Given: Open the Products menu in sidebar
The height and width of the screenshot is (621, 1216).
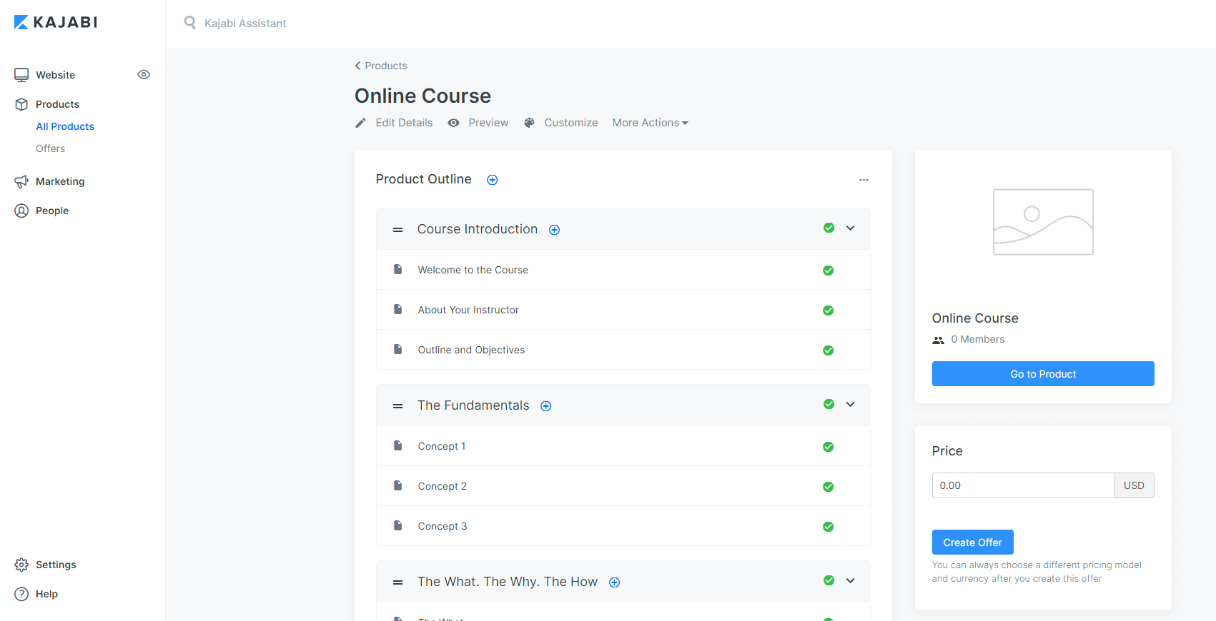Looking at the screenshot, I should point(57,104).
